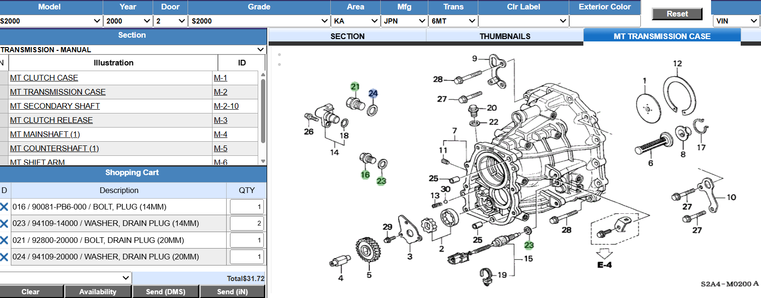The image size is (761, 298).
Task: Remove BOLT, PLUG (14MM) from cart
Action: 4,207
